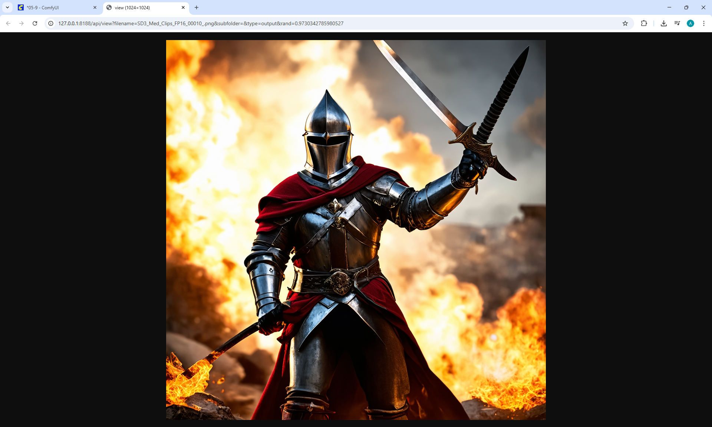Close the ComfyUI tab

pyautogui.click(x=95, y=7)
